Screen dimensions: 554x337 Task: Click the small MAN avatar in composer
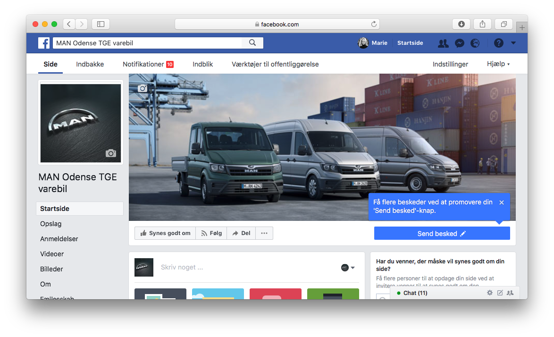point(144,268)
